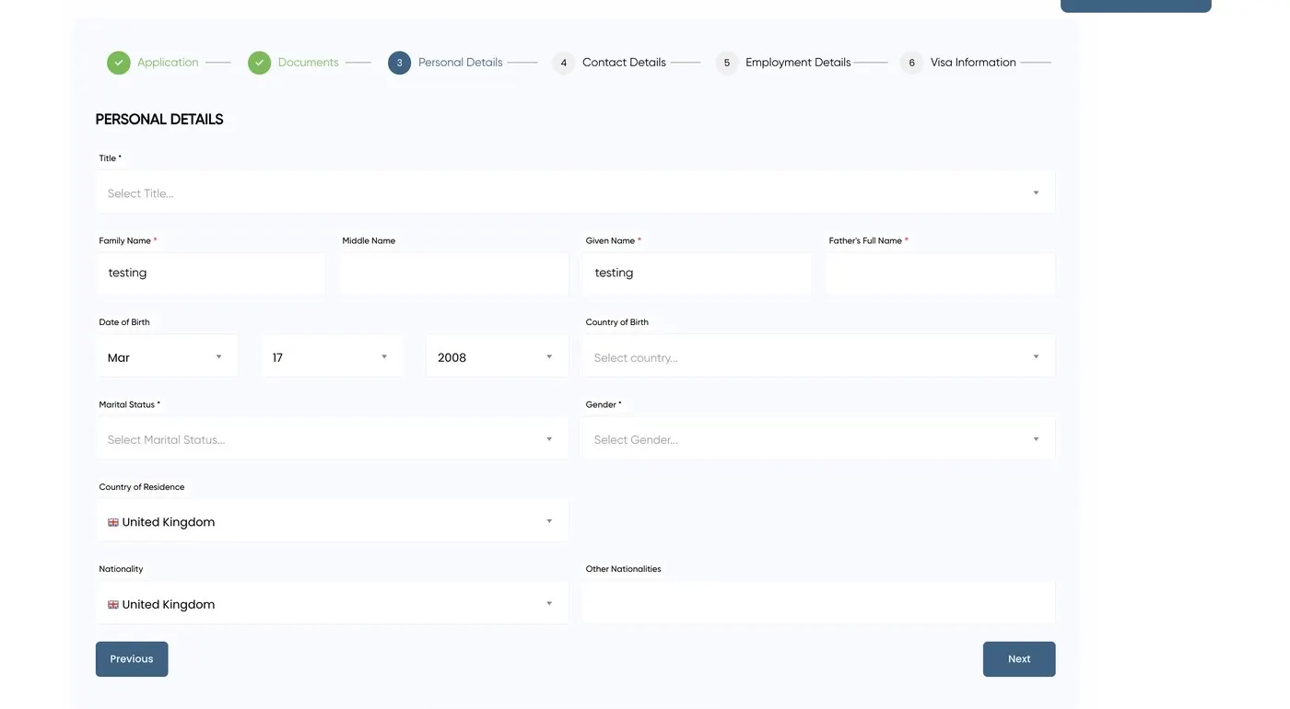Image resolution: width=1290 pixels, height=709 pixels.
Task: Select the Employment Details step label
Action: tap(798, 63)
